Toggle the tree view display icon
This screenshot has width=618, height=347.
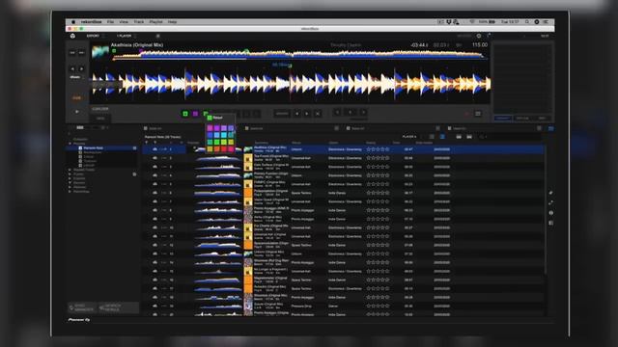click(80, 128)
